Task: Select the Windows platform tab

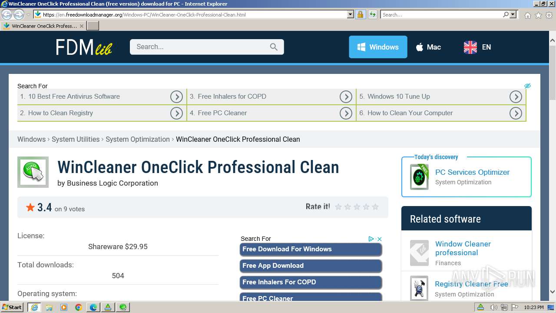Action: pos(378,47)
